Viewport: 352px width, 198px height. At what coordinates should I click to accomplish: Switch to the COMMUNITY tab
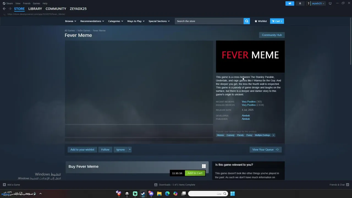pyautogui.click(x=56, y=9)
